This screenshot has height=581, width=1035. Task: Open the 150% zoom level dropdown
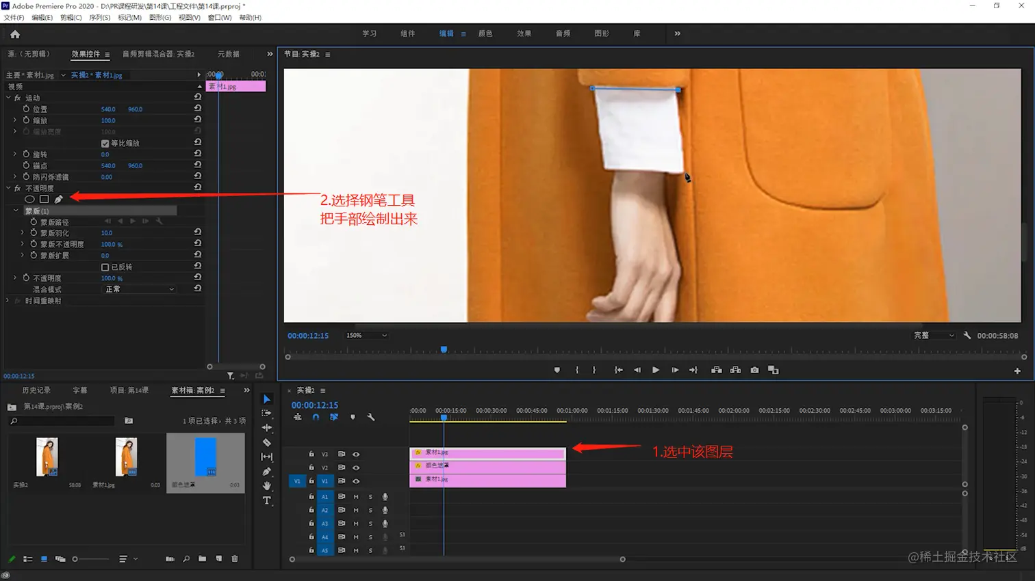(x=366, y=336)
